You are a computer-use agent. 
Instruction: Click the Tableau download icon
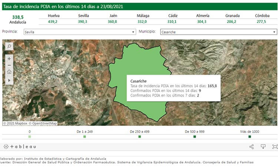pos(263,147)
